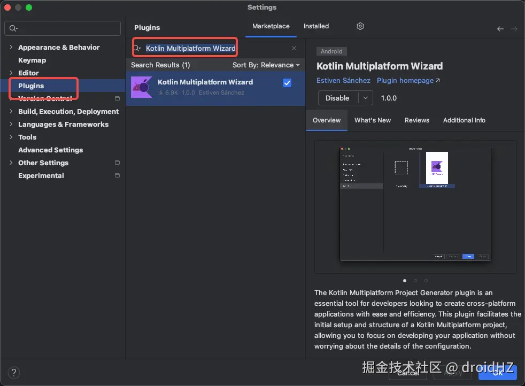Expand the Tools settings node

pyautogui.click(x=11, y=137)
